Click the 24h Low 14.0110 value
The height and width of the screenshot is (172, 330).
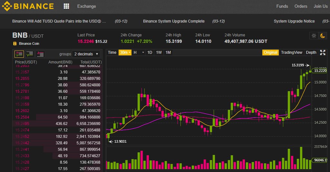click(x=203, y=42)
